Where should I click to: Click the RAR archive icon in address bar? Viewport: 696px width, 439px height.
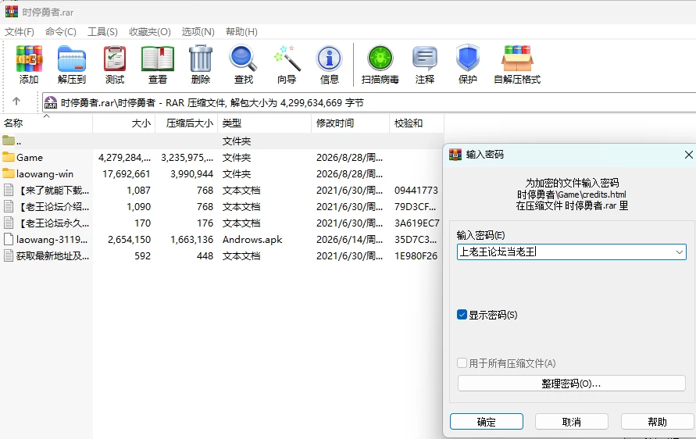click(x=51, y=102)
